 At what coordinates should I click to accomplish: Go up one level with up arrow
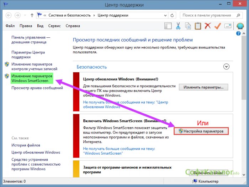click(x=32, y=16)
